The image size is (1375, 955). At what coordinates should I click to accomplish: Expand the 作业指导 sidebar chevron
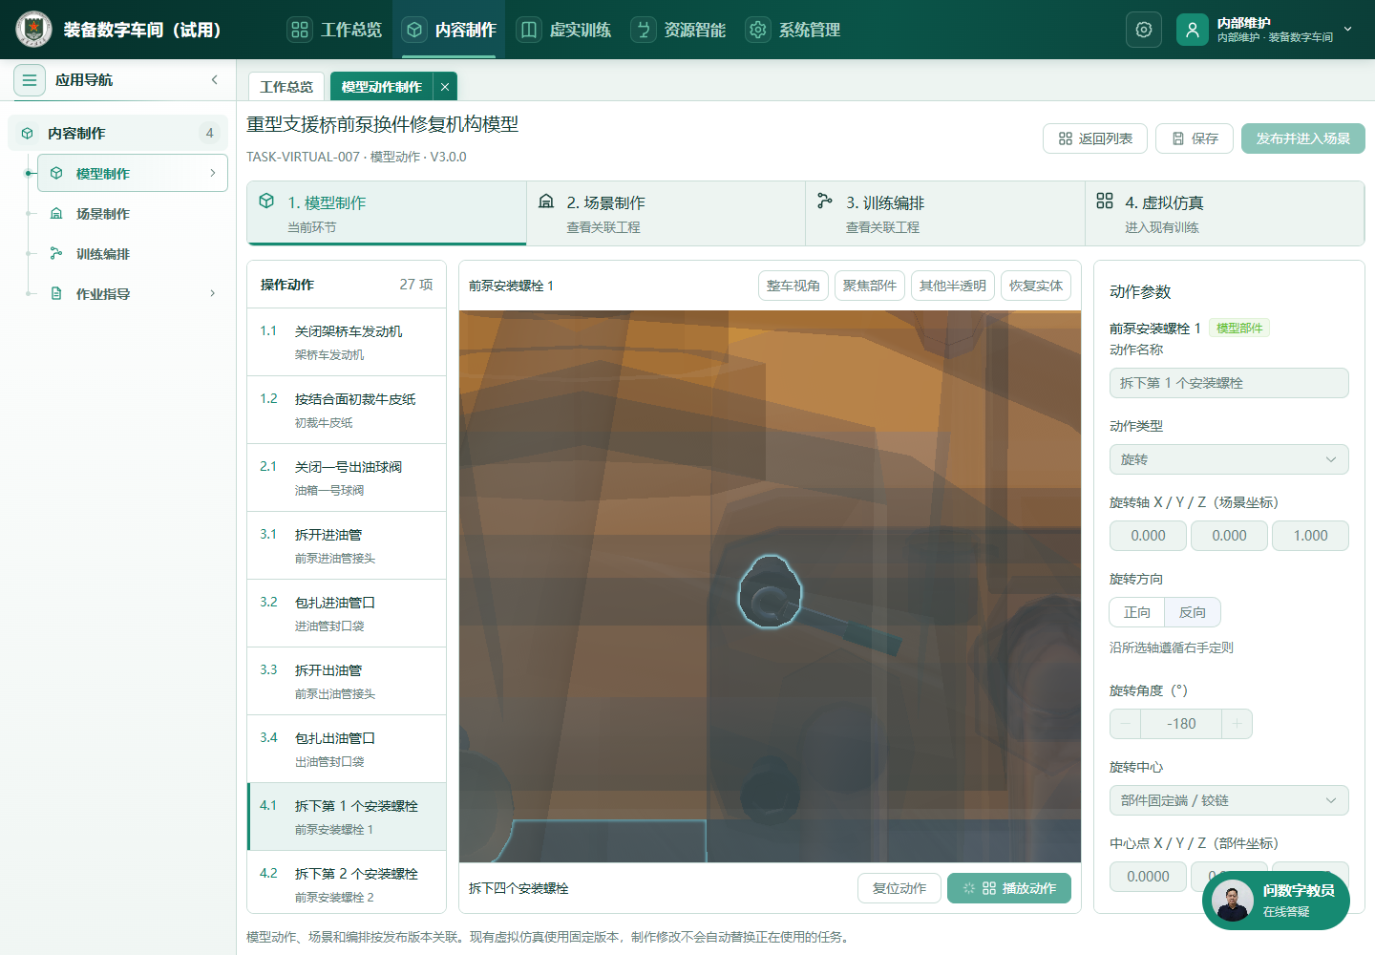tap(212, 293)
